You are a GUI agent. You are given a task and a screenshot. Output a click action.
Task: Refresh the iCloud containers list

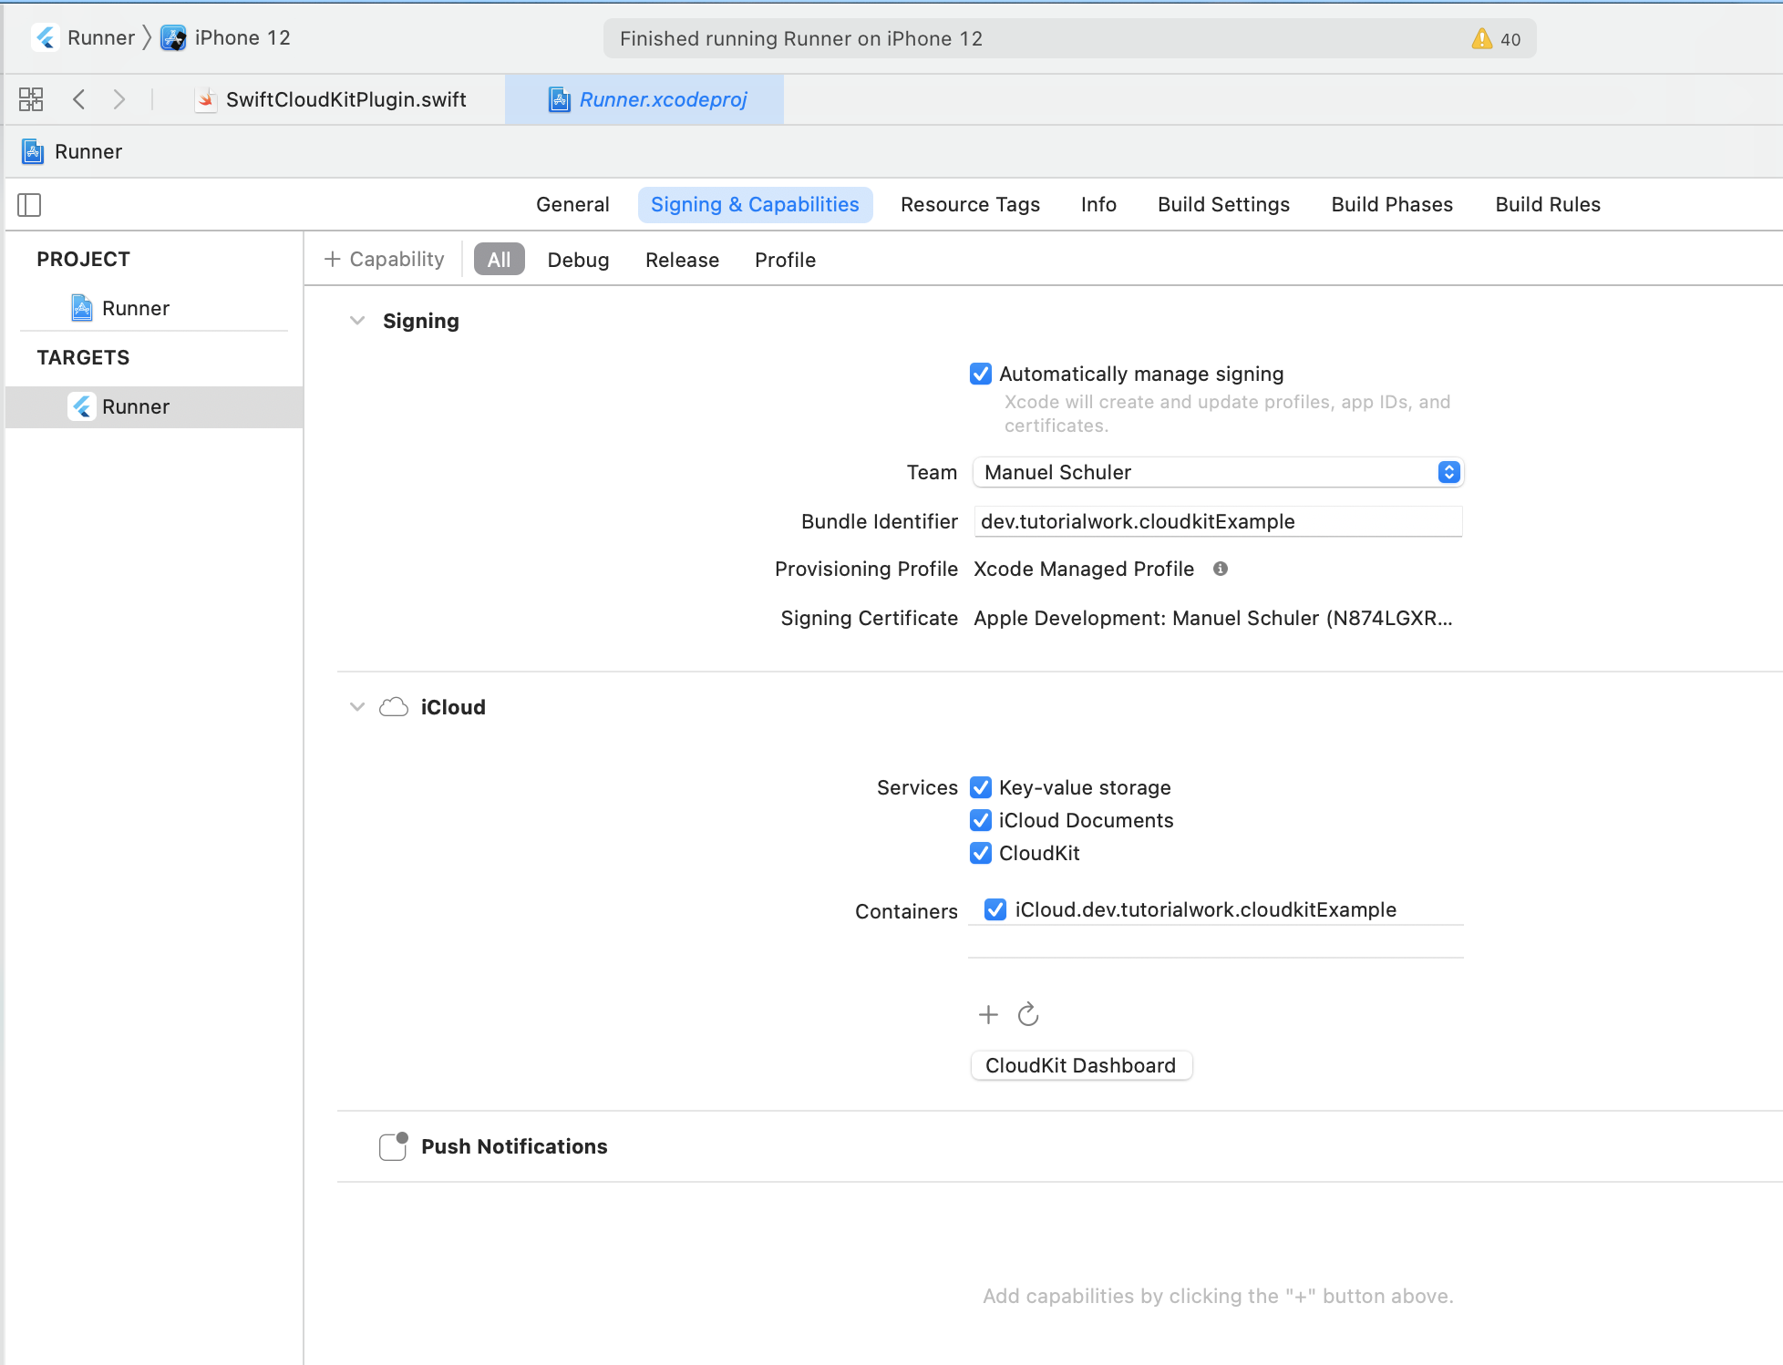[1028, 1014]
